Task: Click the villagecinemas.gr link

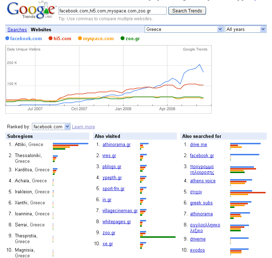Action: pyautogui.click(x=120, y=210)
